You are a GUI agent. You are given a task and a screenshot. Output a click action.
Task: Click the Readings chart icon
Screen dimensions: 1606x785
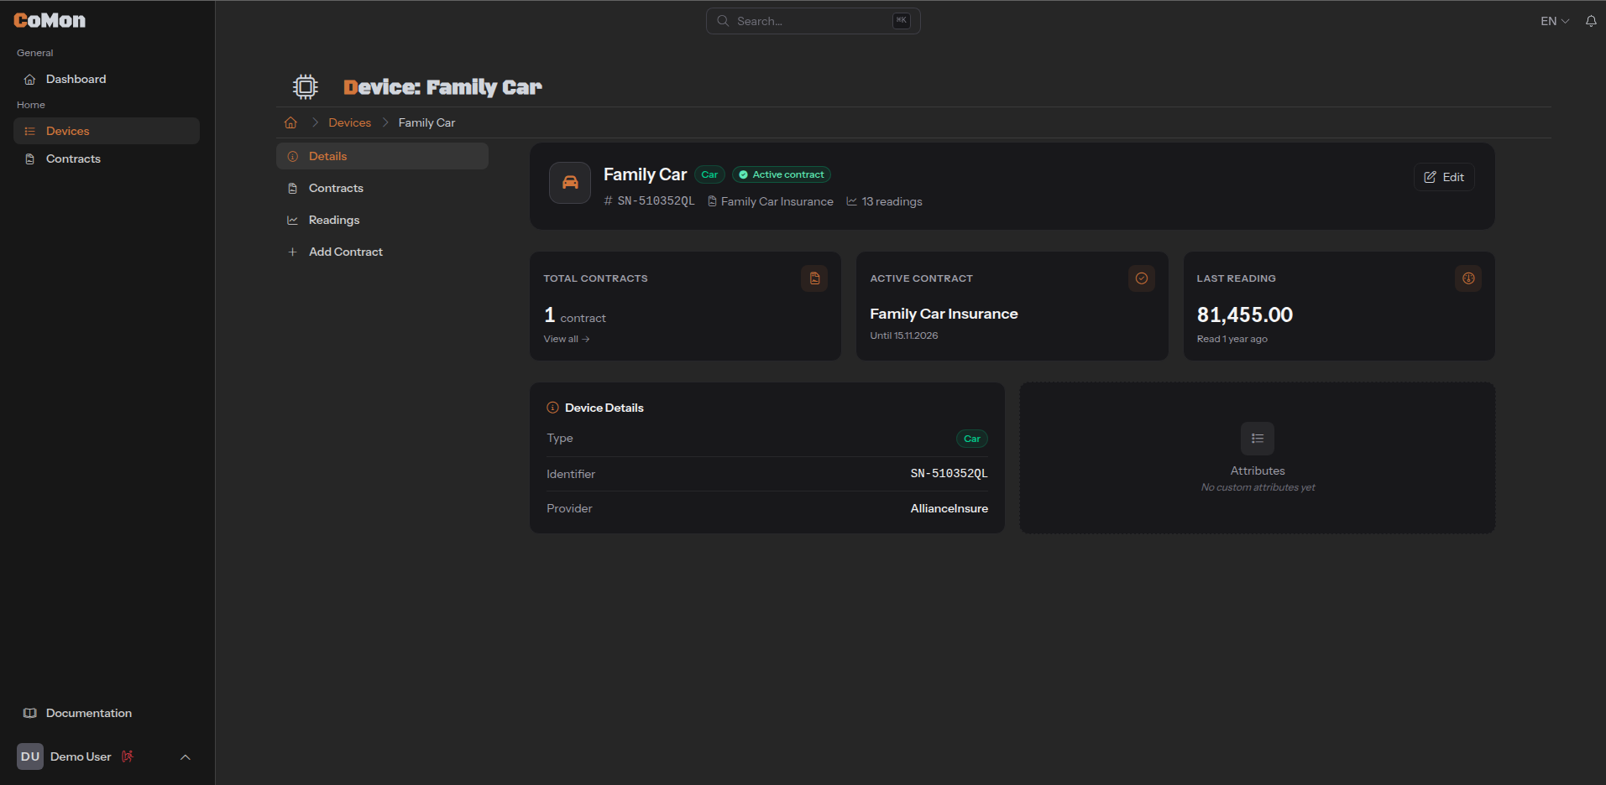[x=293, y=220]
